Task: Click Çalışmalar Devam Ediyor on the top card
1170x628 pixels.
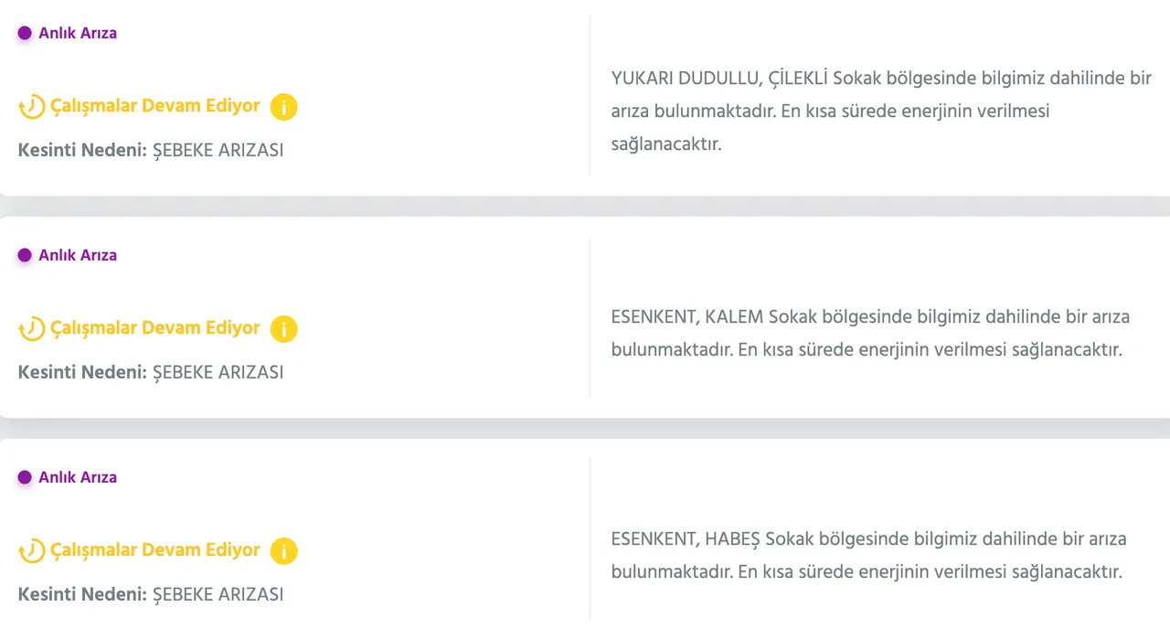Action: point(154,106)
